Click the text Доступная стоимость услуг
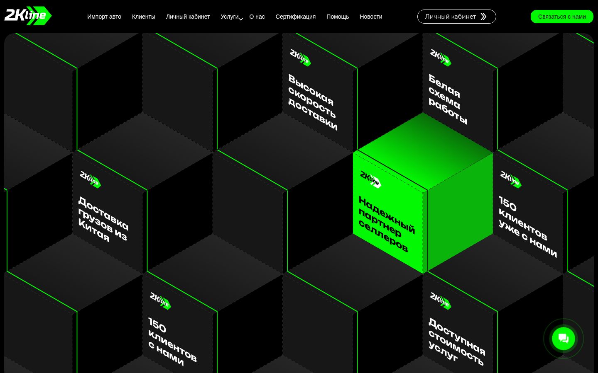Screen dimensions: 598x373 (456, 342)
